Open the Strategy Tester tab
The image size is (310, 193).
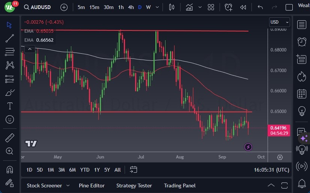click(x=134, y=185)
